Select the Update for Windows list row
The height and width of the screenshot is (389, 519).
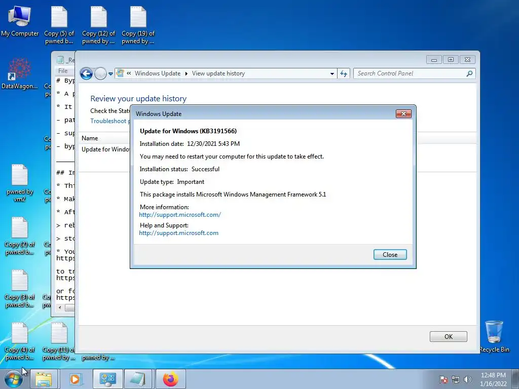105,149
